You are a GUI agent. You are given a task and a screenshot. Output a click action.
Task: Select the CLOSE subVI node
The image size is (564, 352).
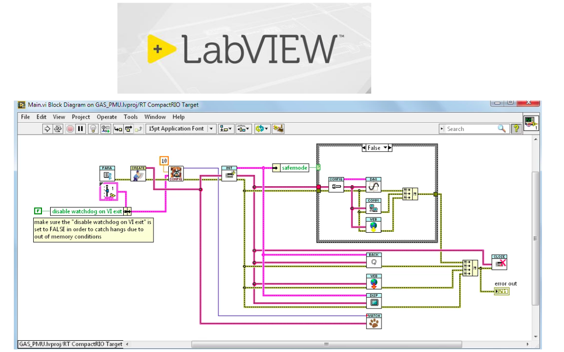(499, 262)
